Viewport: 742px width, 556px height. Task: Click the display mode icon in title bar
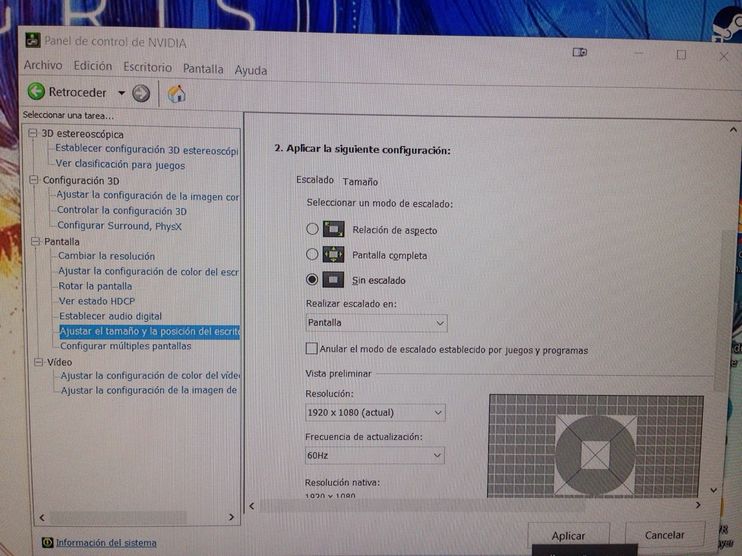pos(580,52)
